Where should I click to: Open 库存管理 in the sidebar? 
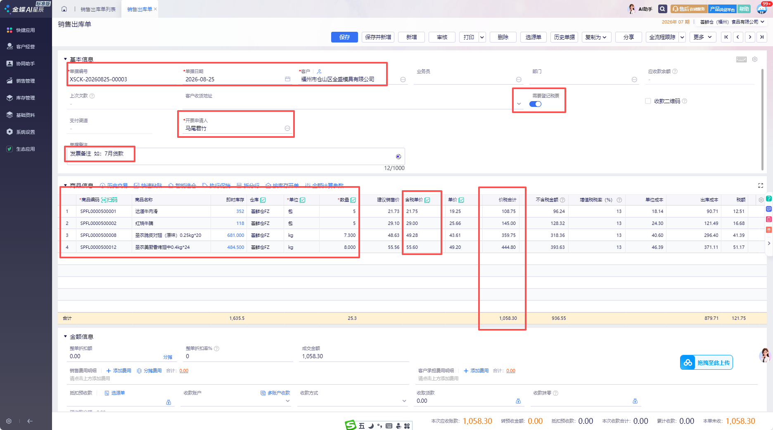click(26, 98)
